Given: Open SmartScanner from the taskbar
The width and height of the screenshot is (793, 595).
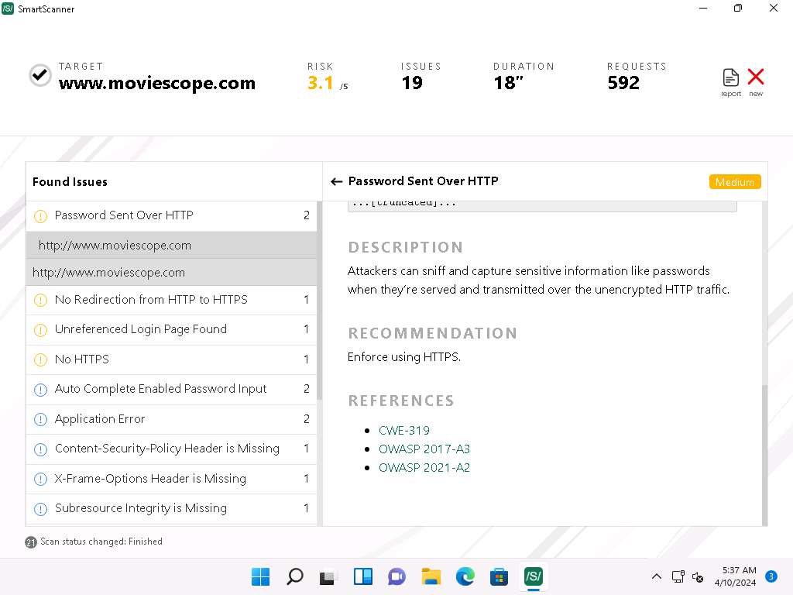Looking at the screenshot, I should (533, 576).
